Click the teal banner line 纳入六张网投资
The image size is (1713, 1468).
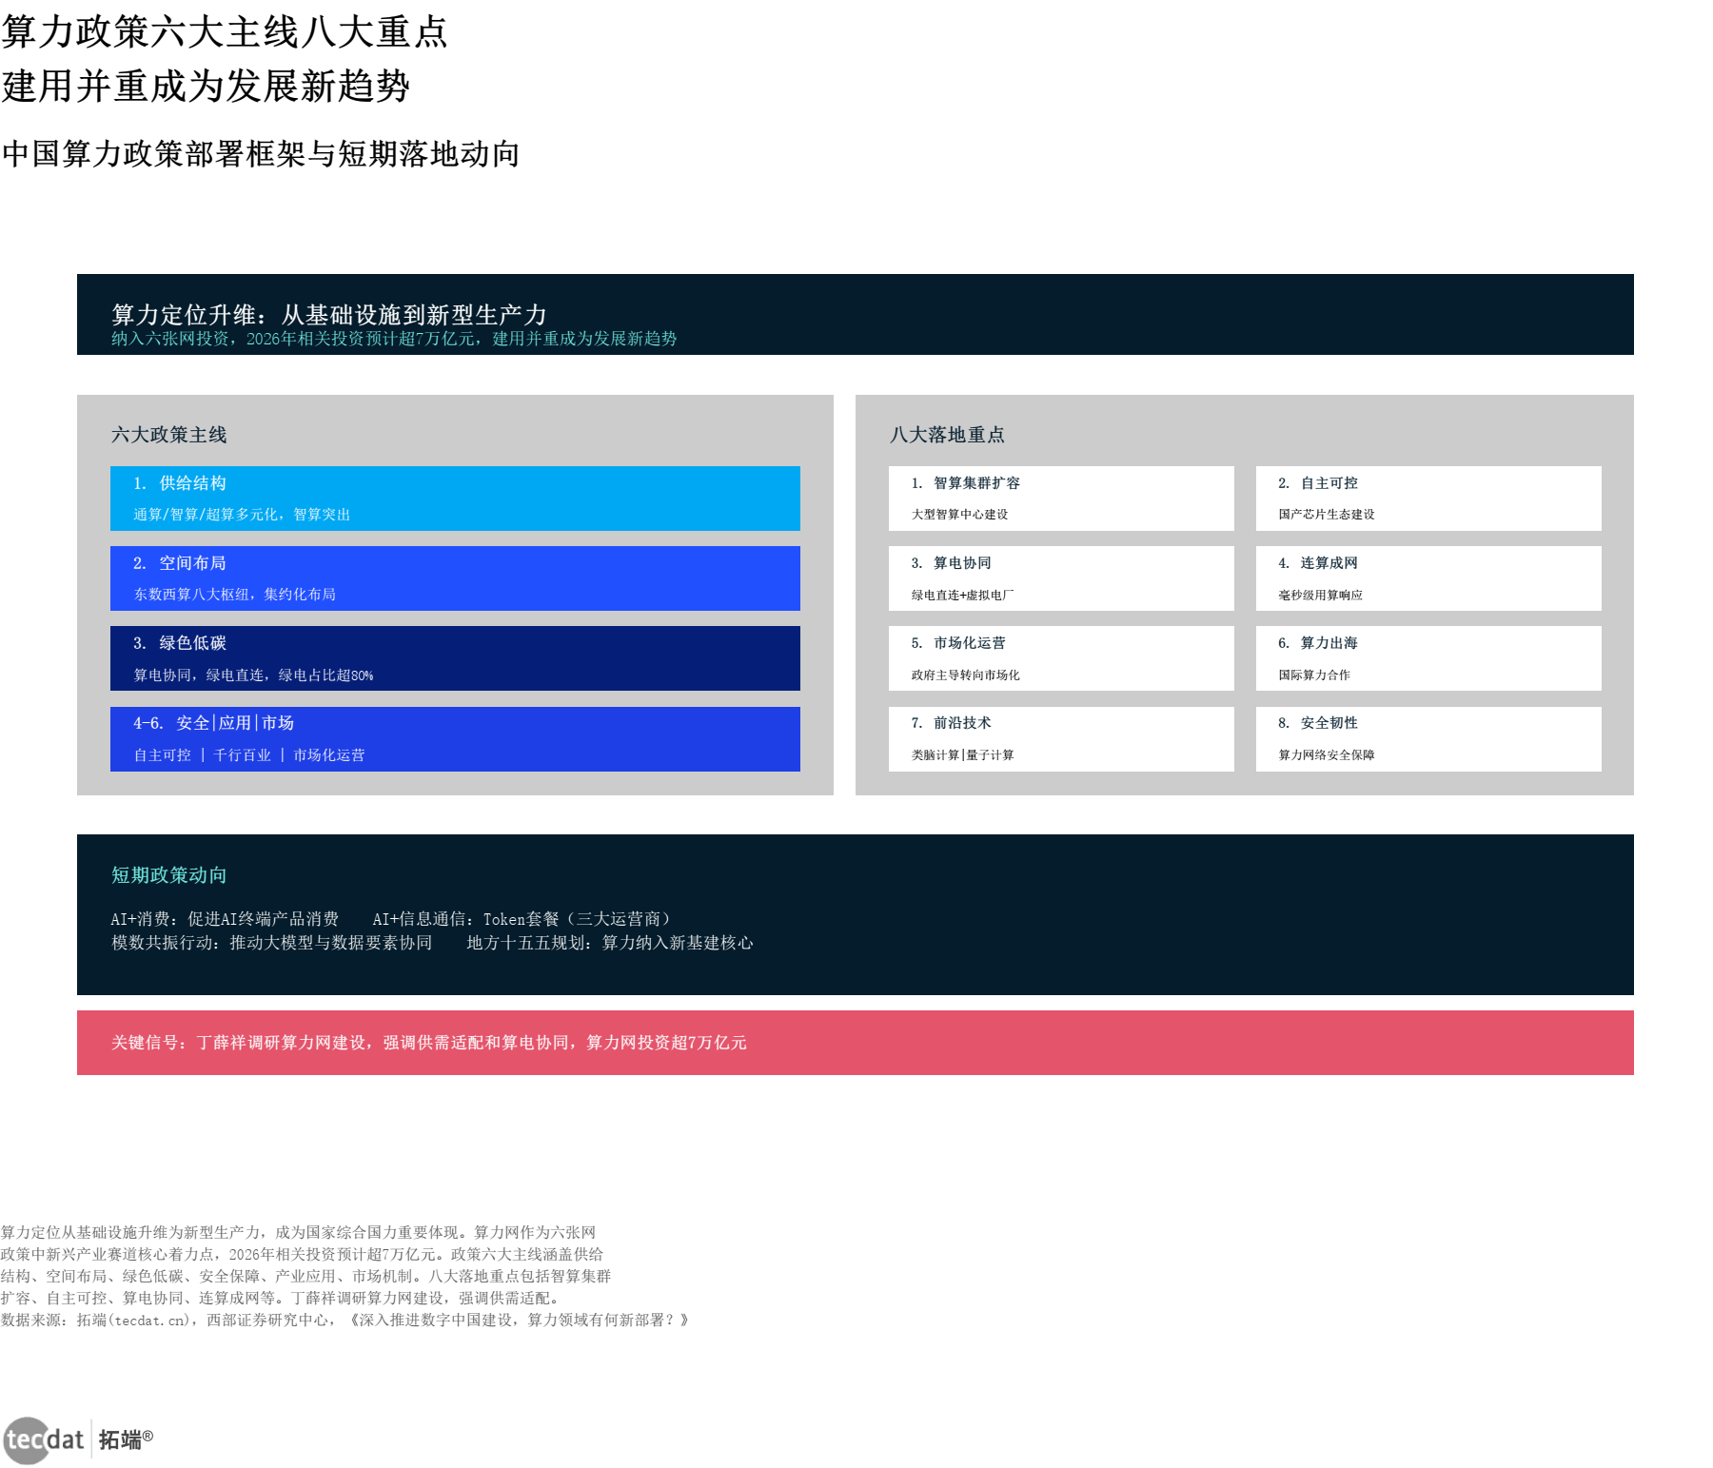point(394,339)
